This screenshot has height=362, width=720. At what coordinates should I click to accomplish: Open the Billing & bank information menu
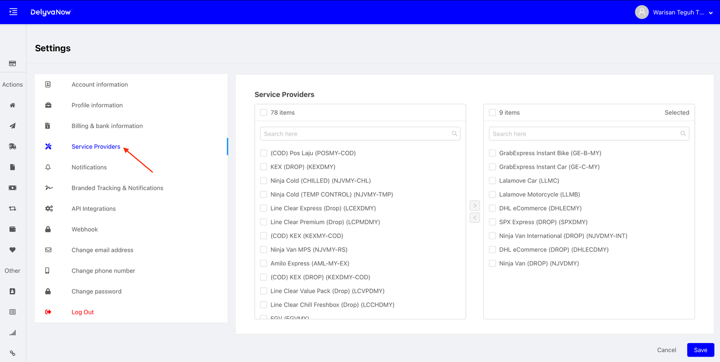[107, 126]
